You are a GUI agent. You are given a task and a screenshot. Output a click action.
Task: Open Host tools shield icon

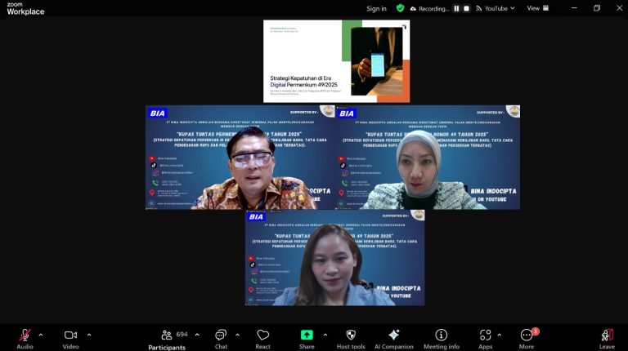(x=351, y=335)
